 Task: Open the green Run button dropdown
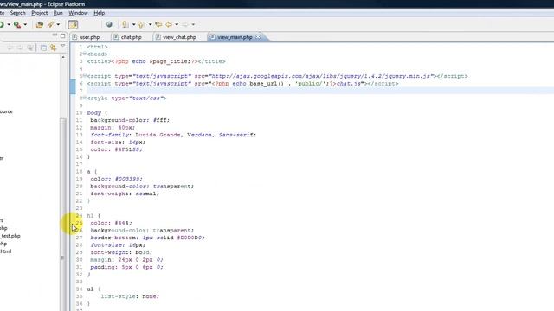pos(9,25)
